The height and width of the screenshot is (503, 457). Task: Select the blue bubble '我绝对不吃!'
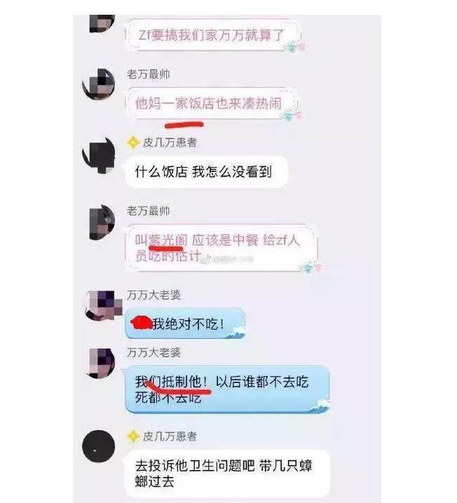[185, 323]
